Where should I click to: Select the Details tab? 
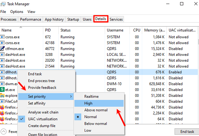(100, 19)
